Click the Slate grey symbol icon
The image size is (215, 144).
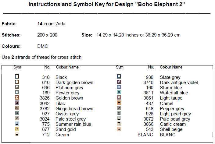tap(119, 77)
